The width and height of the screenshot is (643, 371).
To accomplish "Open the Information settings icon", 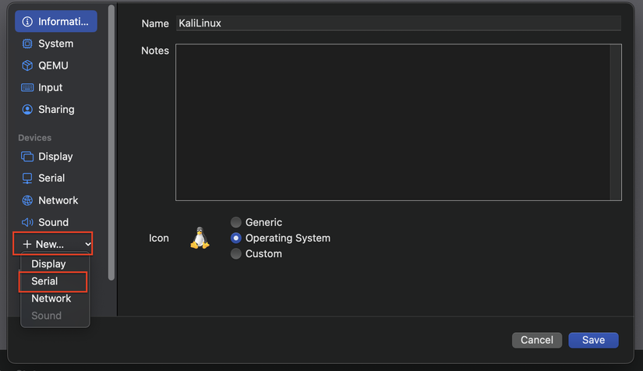I will [27, 22].
